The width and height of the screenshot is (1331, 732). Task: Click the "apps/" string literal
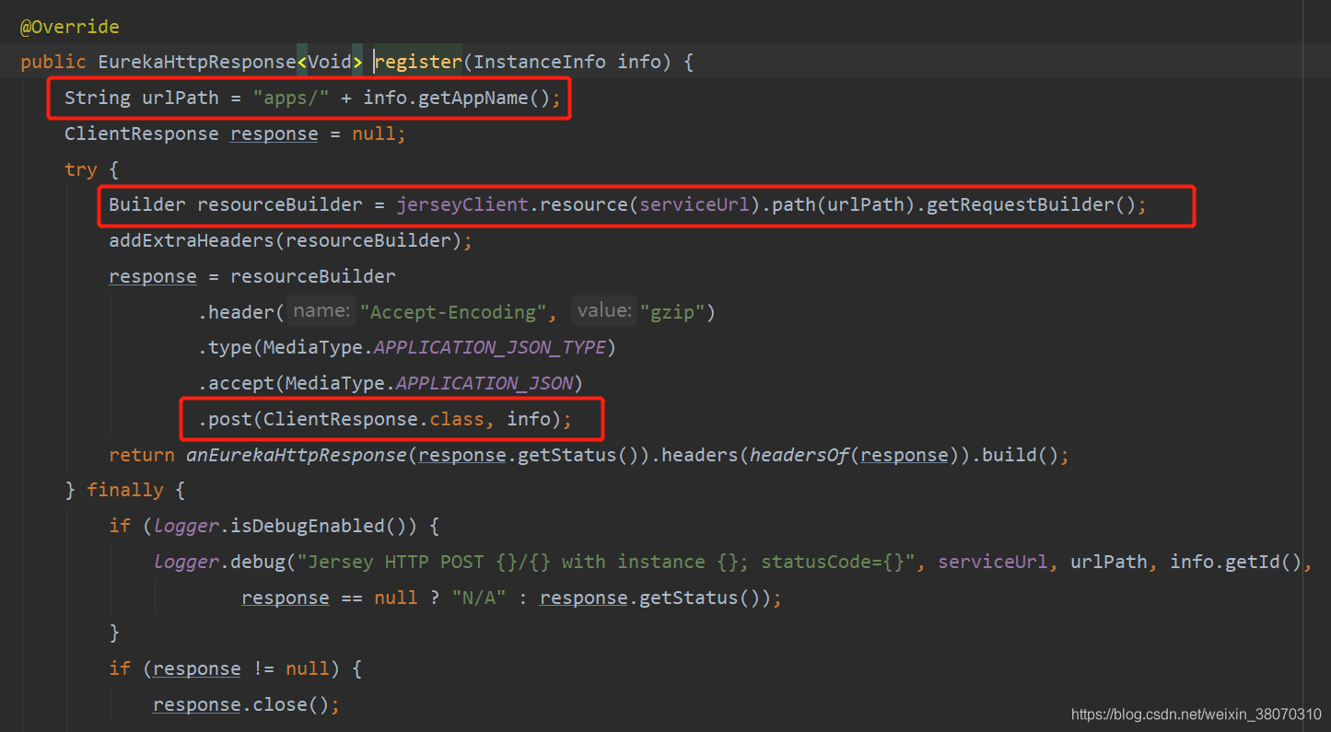[291, 98]
